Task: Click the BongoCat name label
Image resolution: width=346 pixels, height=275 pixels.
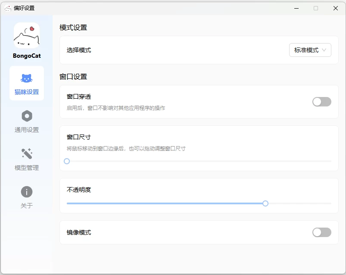Action: click(26, 56)
